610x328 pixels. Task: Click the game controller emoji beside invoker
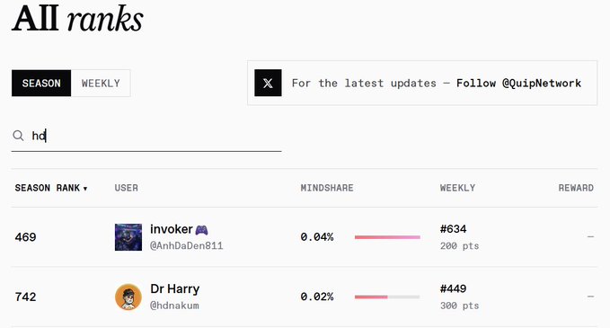tap(201, 230)
